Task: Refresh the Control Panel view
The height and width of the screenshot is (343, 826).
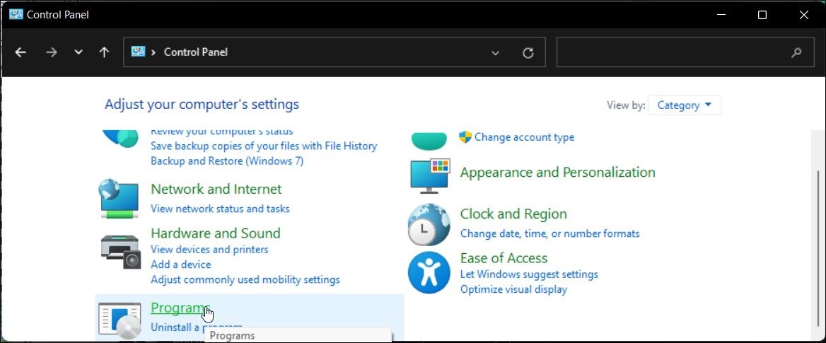Action: pyautogui.click(x=528, y=52)
